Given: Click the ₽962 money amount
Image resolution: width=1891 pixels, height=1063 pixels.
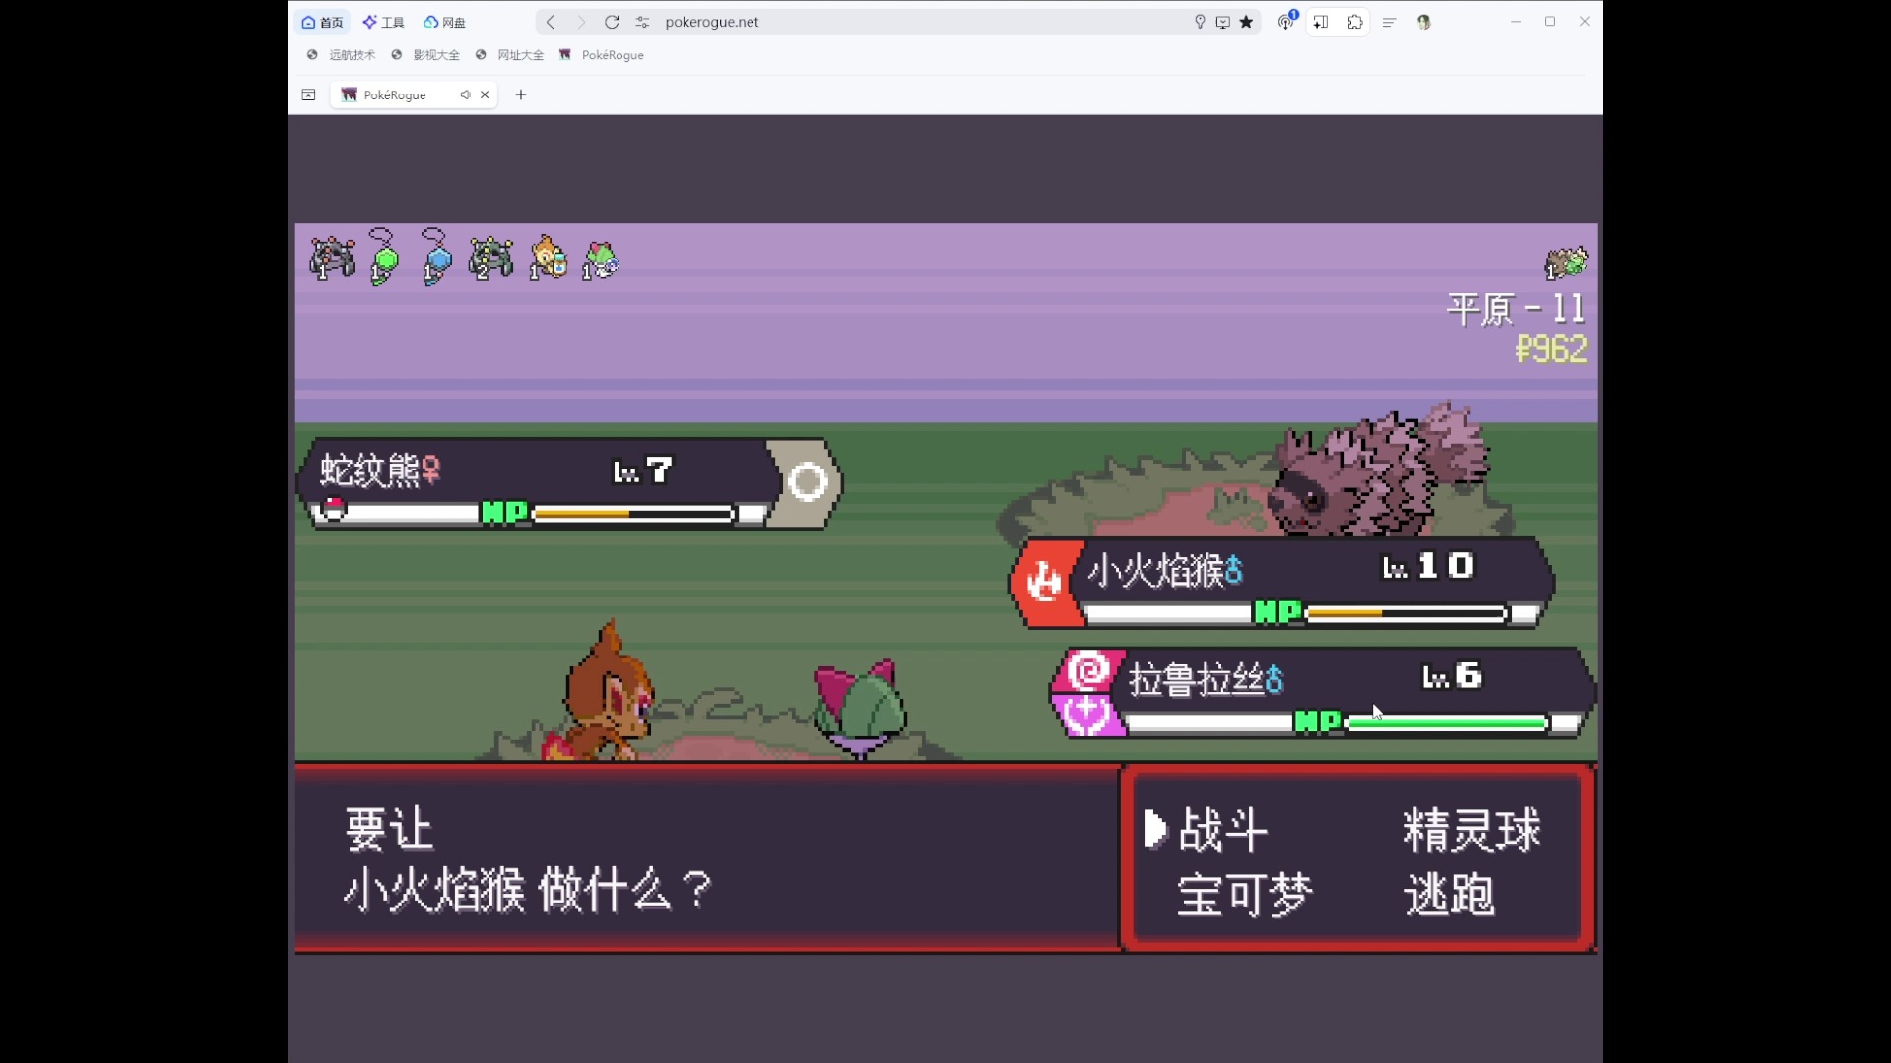Looking at the screenshot, I should pos(1551,348).
